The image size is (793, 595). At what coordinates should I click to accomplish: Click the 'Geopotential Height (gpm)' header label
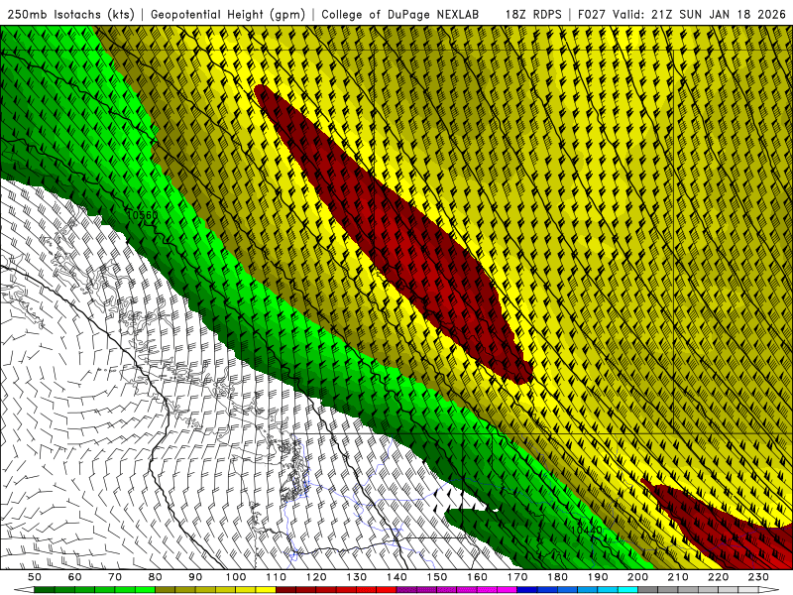click(228, 14)
